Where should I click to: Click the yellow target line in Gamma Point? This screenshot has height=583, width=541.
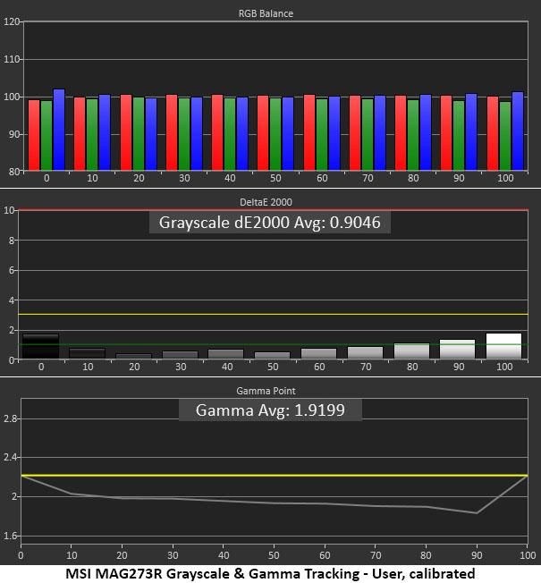tap(275, 475)
